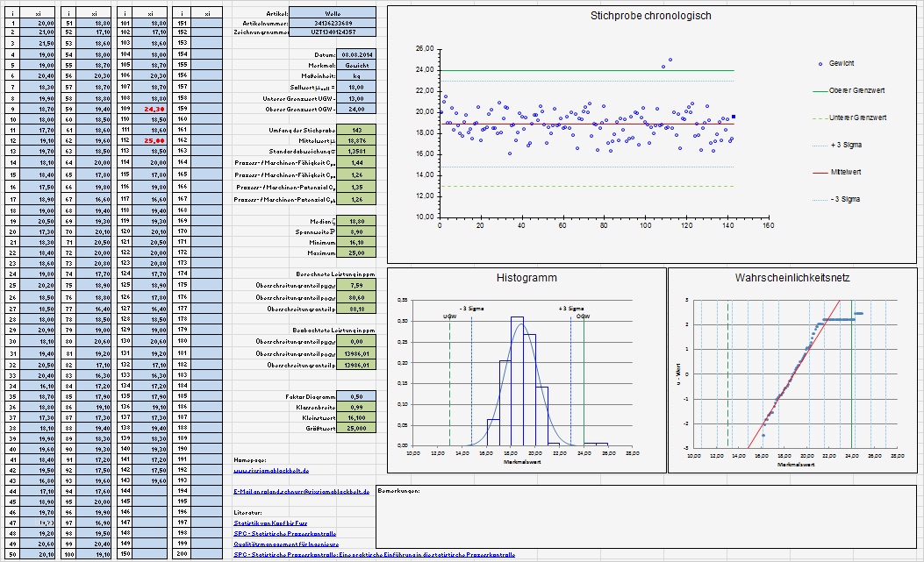Open the homepage website link
The image size is (924, 562).
pyautogui.click(x=272, y=471)
